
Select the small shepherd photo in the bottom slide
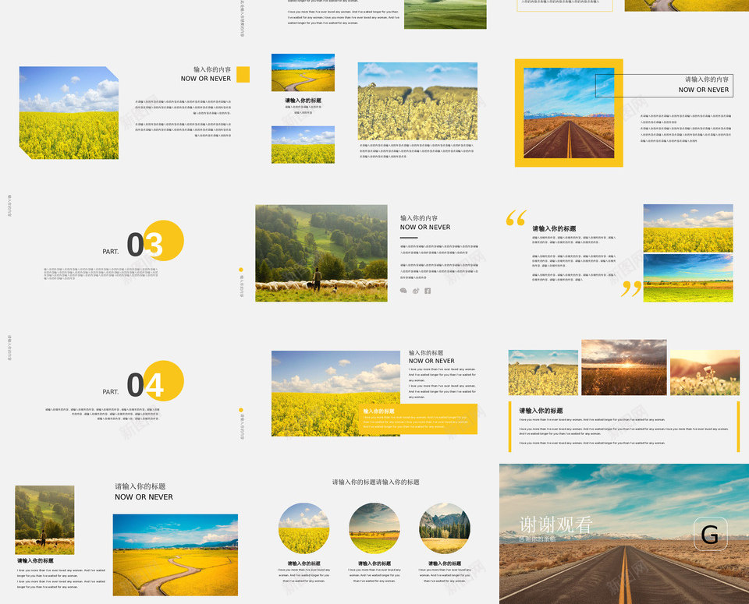point(45,520)
